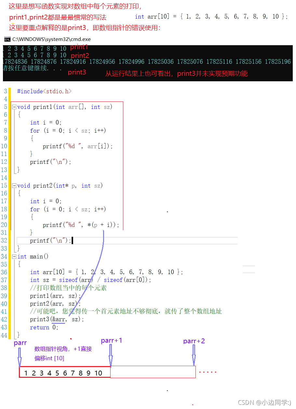Click the comment '//打印数组当中的每个元素'
This screenshot has height=409, width=296.
pyautogui.click(x=68, y=288)
